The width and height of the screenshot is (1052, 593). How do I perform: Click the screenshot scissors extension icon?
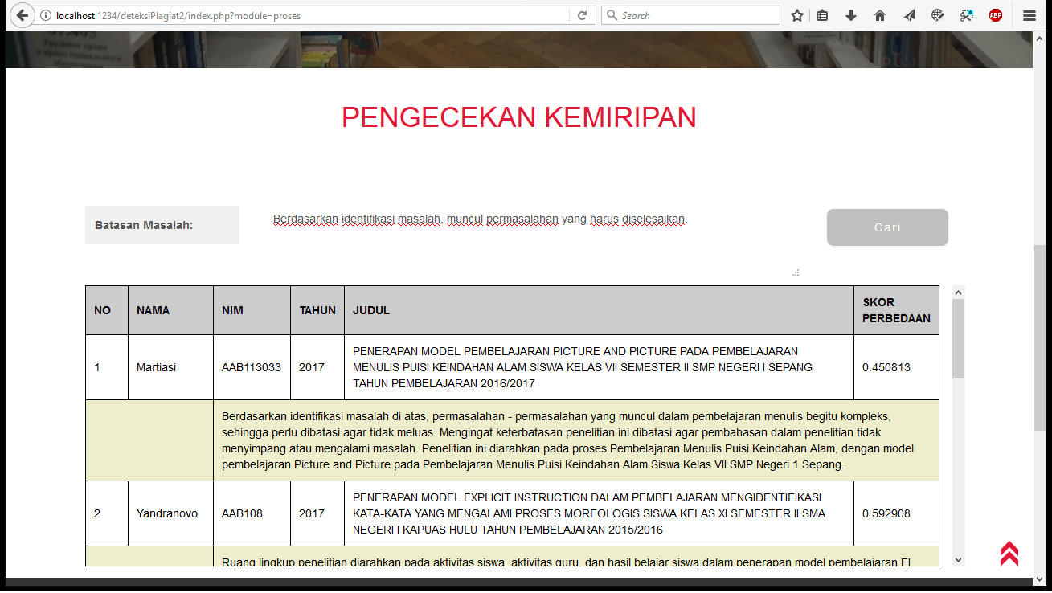click(x=966, y=15)
